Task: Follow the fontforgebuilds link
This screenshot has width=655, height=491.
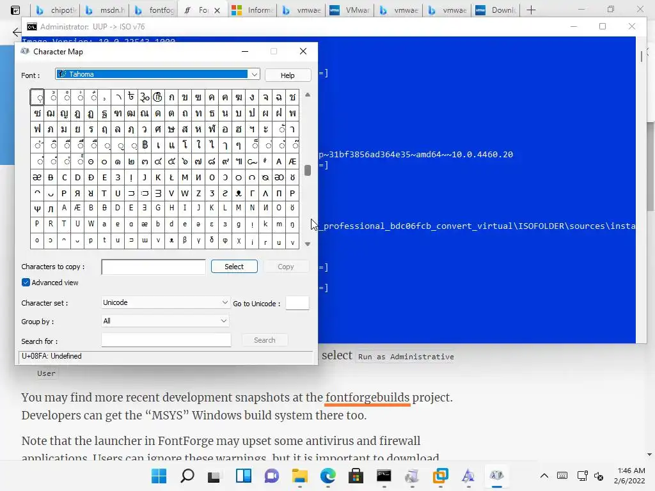Action: pyautogui.click(x=368, y=397)
